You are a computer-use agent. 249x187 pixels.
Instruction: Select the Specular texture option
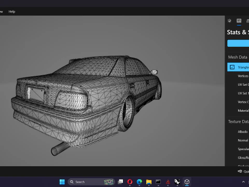[243, 149]
